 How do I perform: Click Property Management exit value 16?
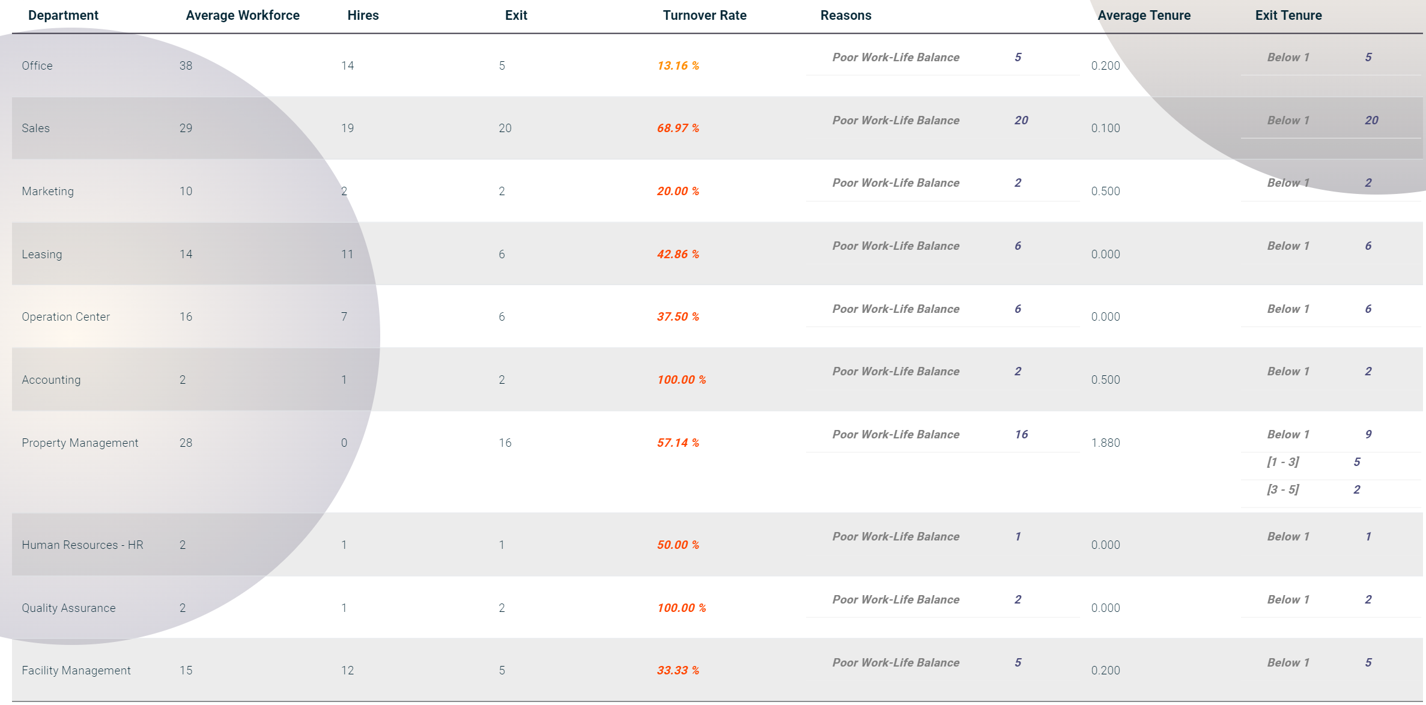coord(505,443)
